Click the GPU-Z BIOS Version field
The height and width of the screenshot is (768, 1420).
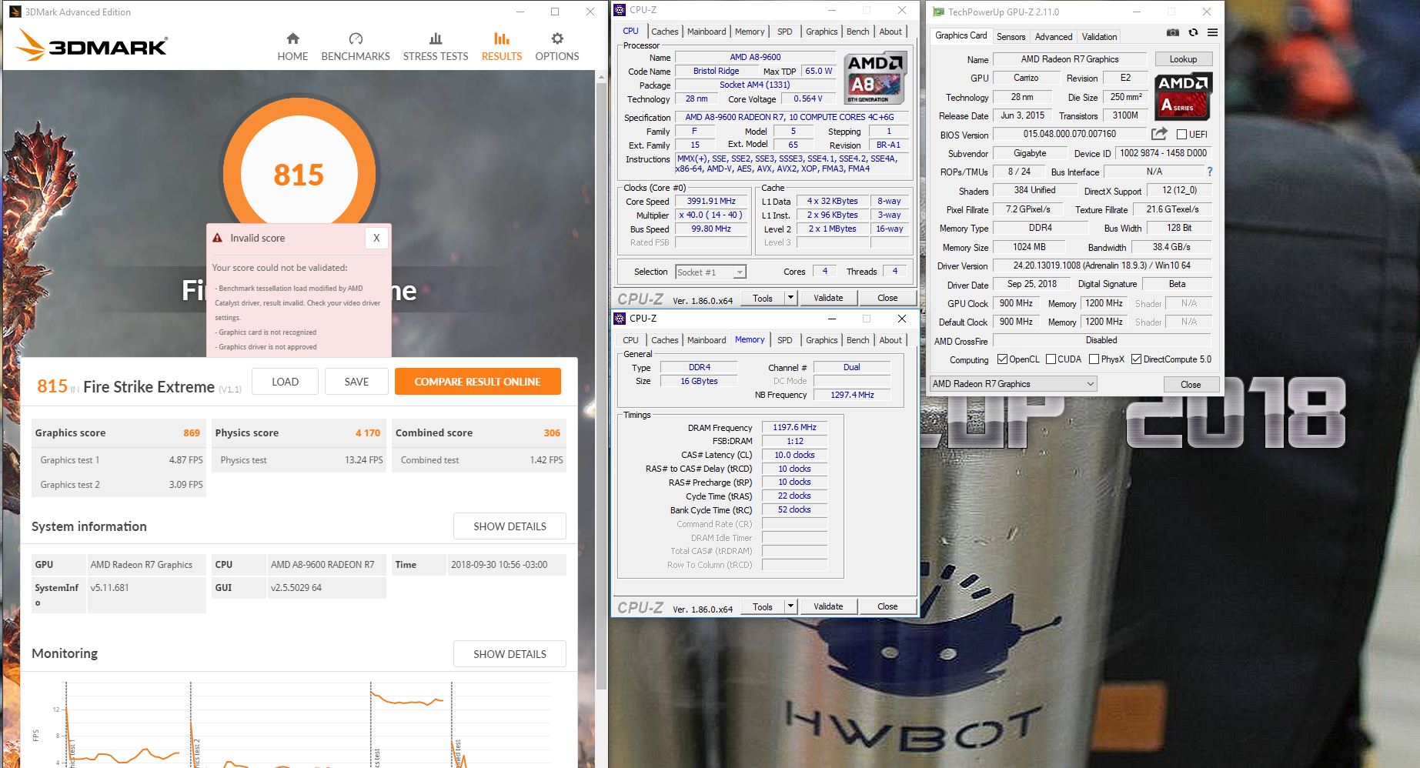pos(1069,134)
